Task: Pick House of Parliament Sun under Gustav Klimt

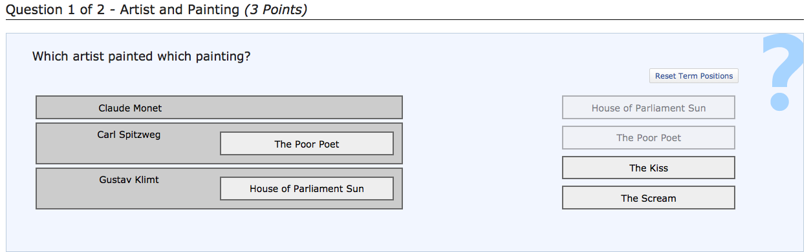Action: pyautogui.click(x=307, y=189)
